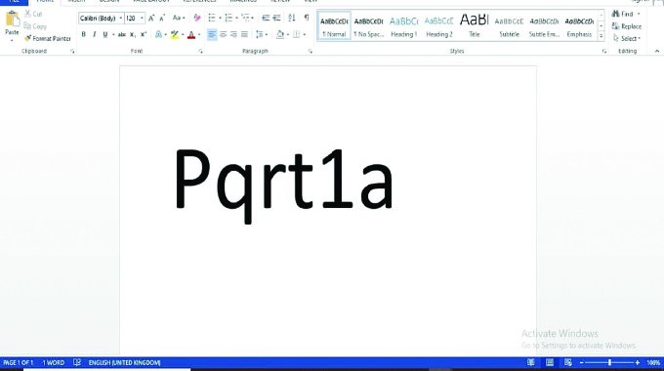The image size is (664, 371).
Task: Apply paragraph shading paint bucket
Action: pyautogui.click(x=280, y=35)
